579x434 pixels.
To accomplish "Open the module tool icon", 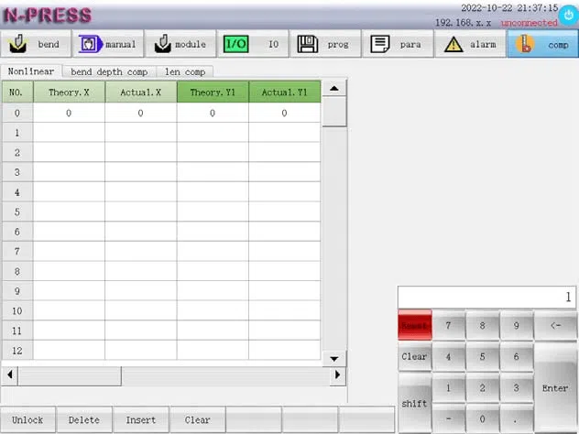I will (162, 44).
